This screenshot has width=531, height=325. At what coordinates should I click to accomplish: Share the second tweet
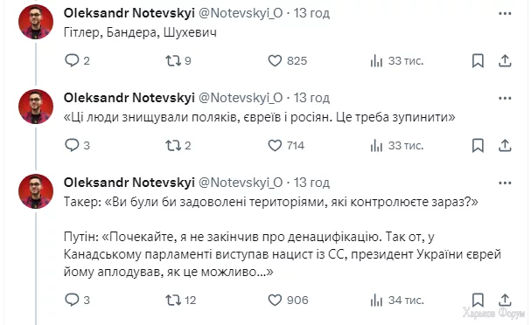pos(505,145)
